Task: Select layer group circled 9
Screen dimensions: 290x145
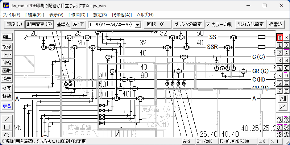Action: (286, 128)
